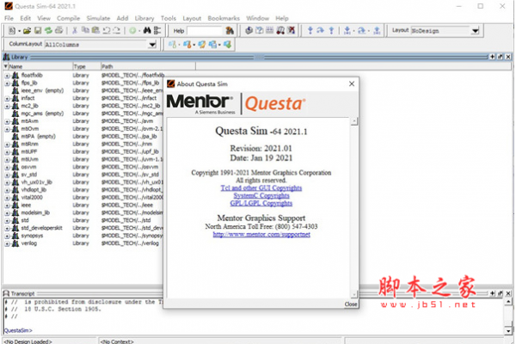
Task: Follow the GPL/LGPL Copyrights link
Action: point(261,203)
